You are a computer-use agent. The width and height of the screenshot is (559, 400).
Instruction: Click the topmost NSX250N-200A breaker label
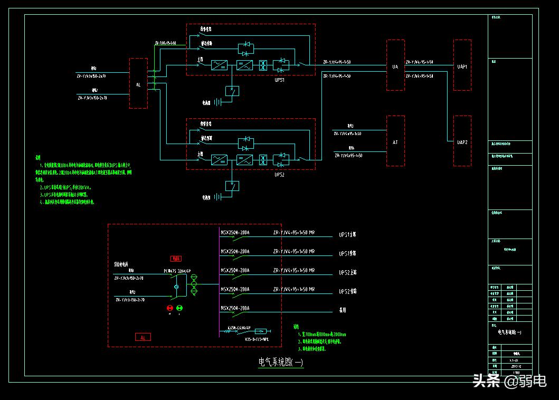(x=235, y=232)
